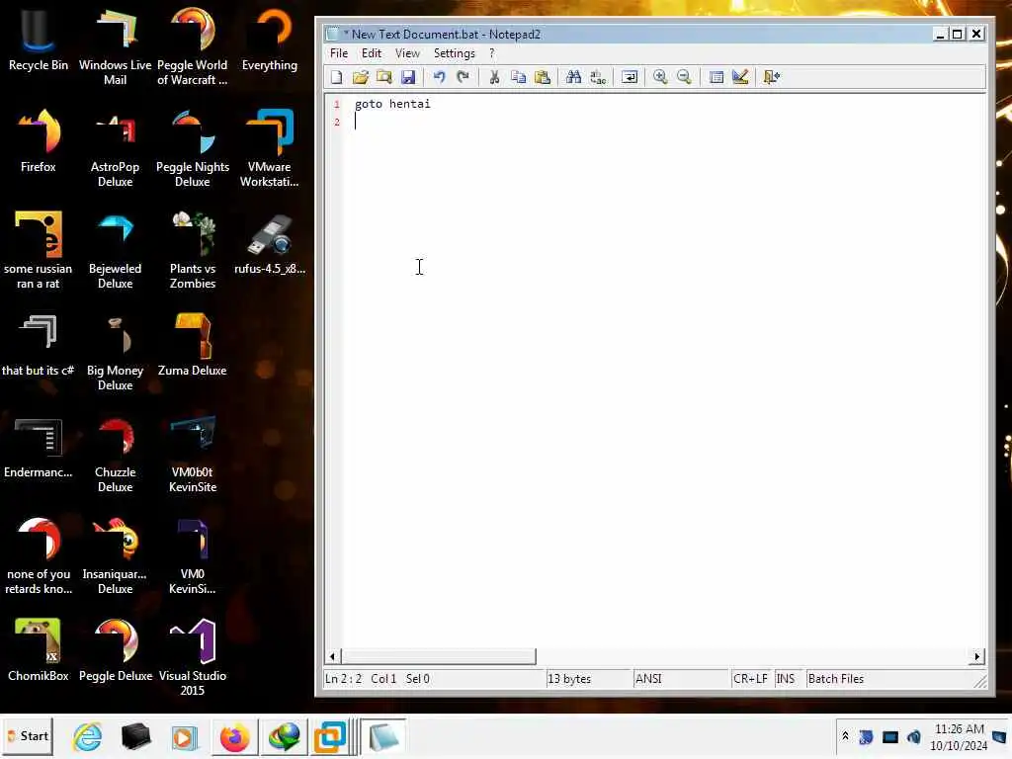The width and height of the screenshot is (1012, 759).
Task: Click the Batch Files scheme indicator
Action: click(x=836, y=679)
